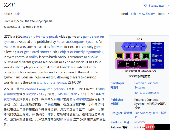The width and height of the screenshot is (170, 130).
Task: Open the Talk tab
Action: click(x=18, y=14)
